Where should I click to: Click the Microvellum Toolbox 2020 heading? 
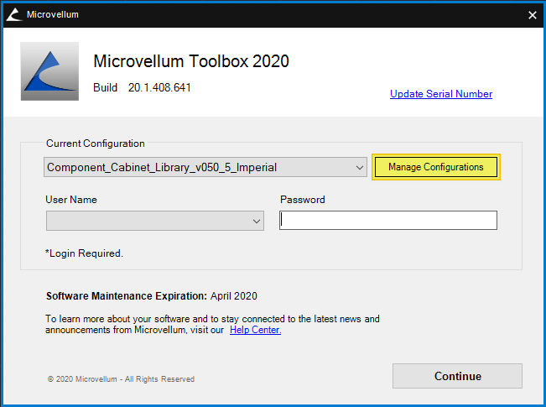191,61
